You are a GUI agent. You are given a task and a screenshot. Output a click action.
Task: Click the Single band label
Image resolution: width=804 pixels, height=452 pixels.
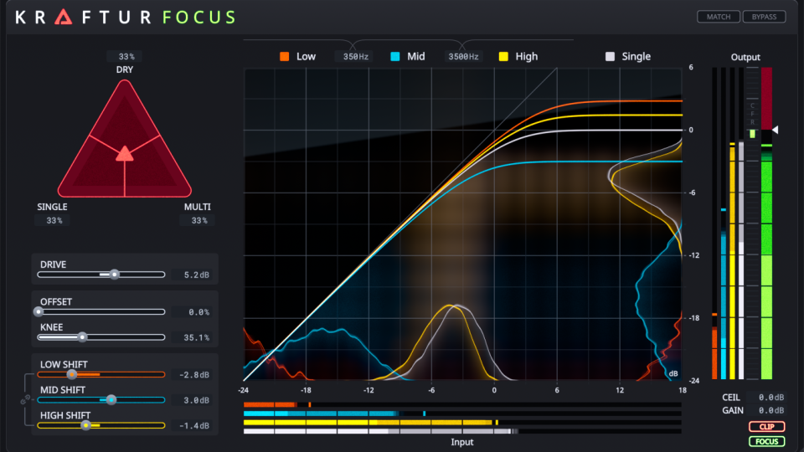click(x=636, y=56)
